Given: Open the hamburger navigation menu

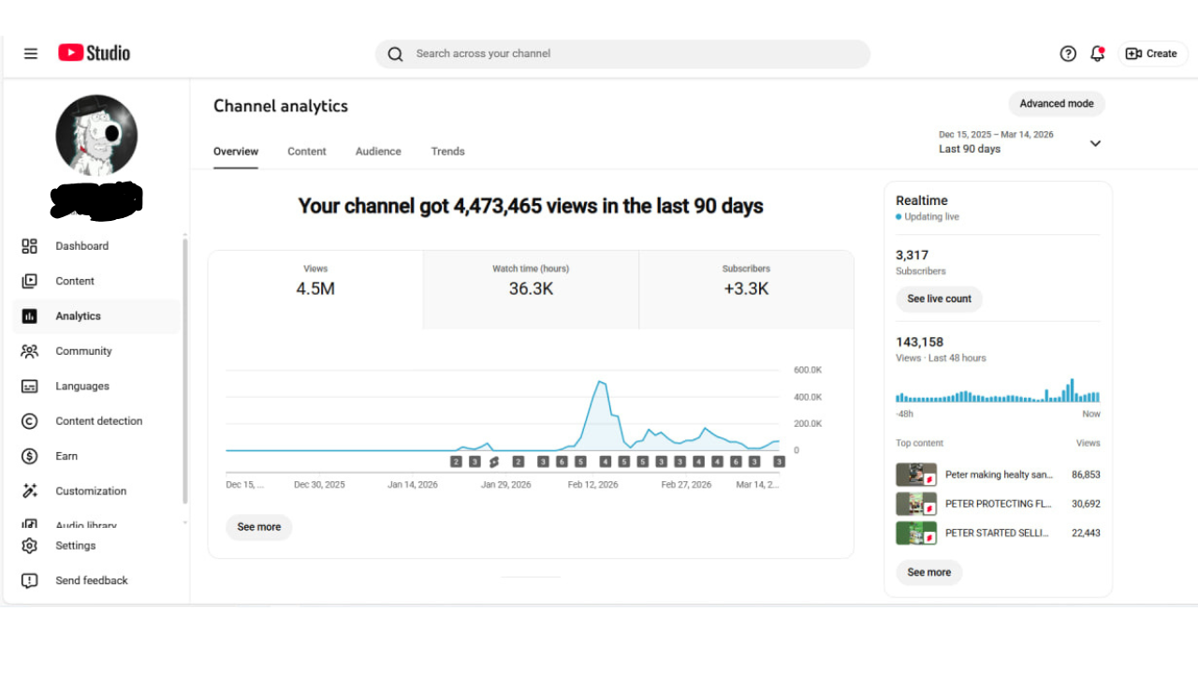Looking at the screenshot, I should 31,53.
